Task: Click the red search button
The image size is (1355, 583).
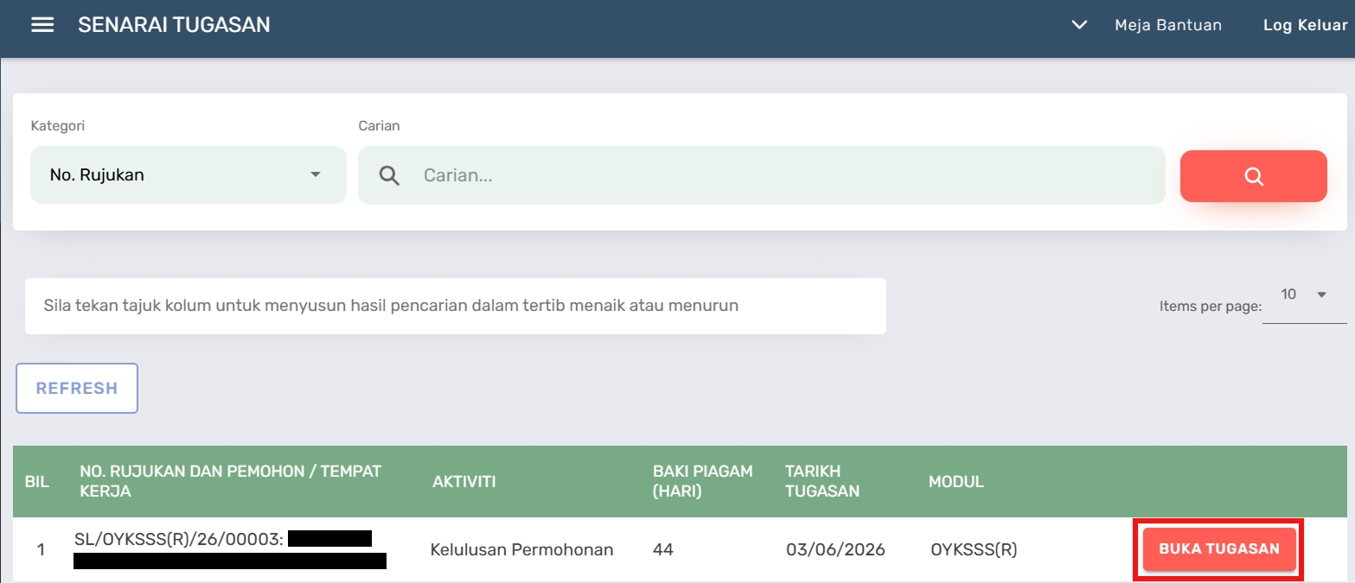Action: pos(1253,176)
